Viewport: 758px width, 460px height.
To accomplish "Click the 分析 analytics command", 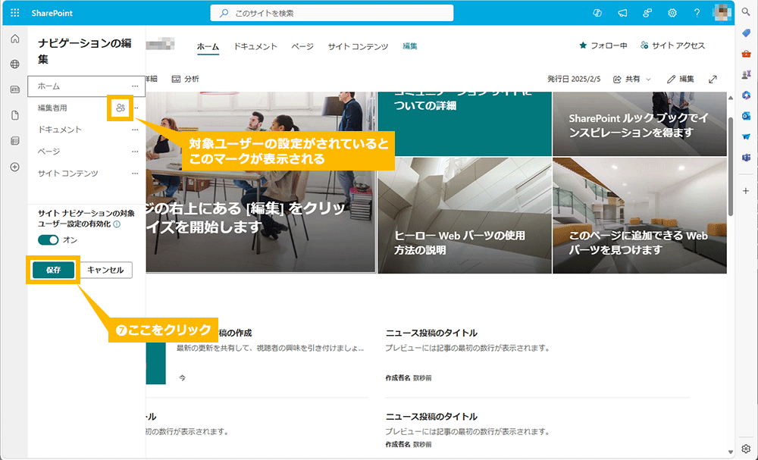I will (x=185, y=79).
